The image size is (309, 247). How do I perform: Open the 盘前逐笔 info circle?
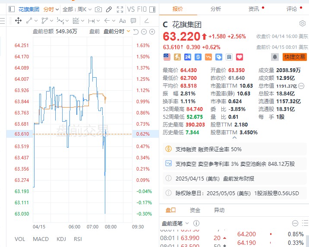pyautogui.click(x=196, y=223)
